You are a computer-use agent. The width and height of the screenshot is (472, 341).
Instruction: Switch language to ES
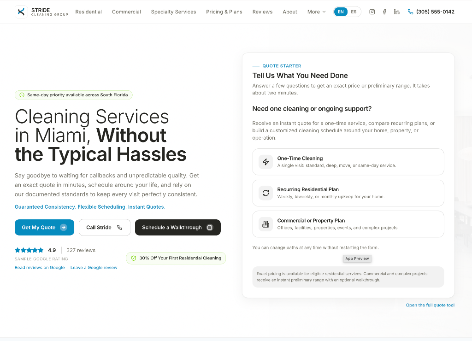354,12
